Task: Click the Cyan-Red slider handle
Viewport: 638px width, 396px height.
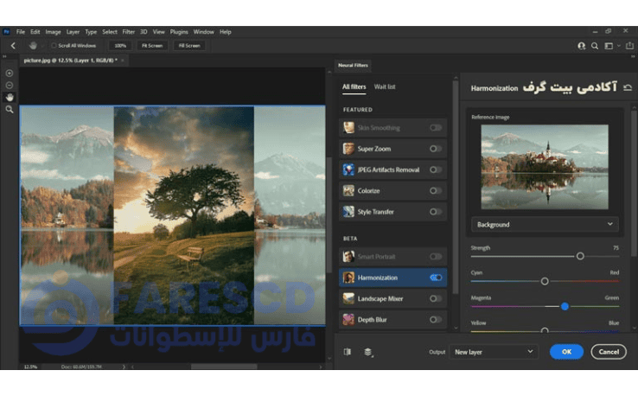Action: (x=545, y=281)
